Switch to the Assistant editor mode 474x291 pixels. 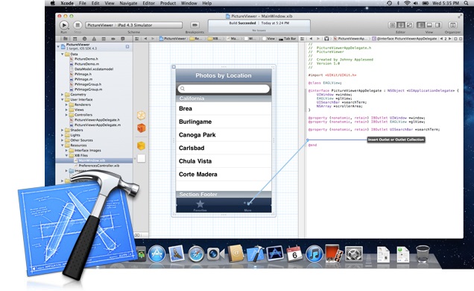tap(401, 25)
